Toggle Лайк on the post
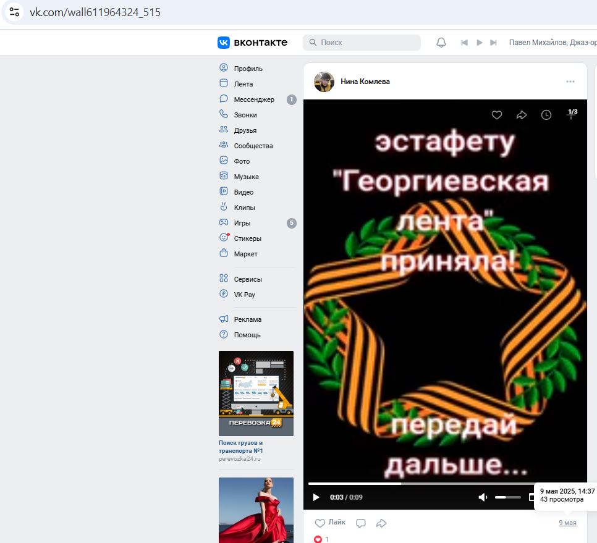Image resolution: width=597 pixels, height=543 pixels. (x=330, y=523)
